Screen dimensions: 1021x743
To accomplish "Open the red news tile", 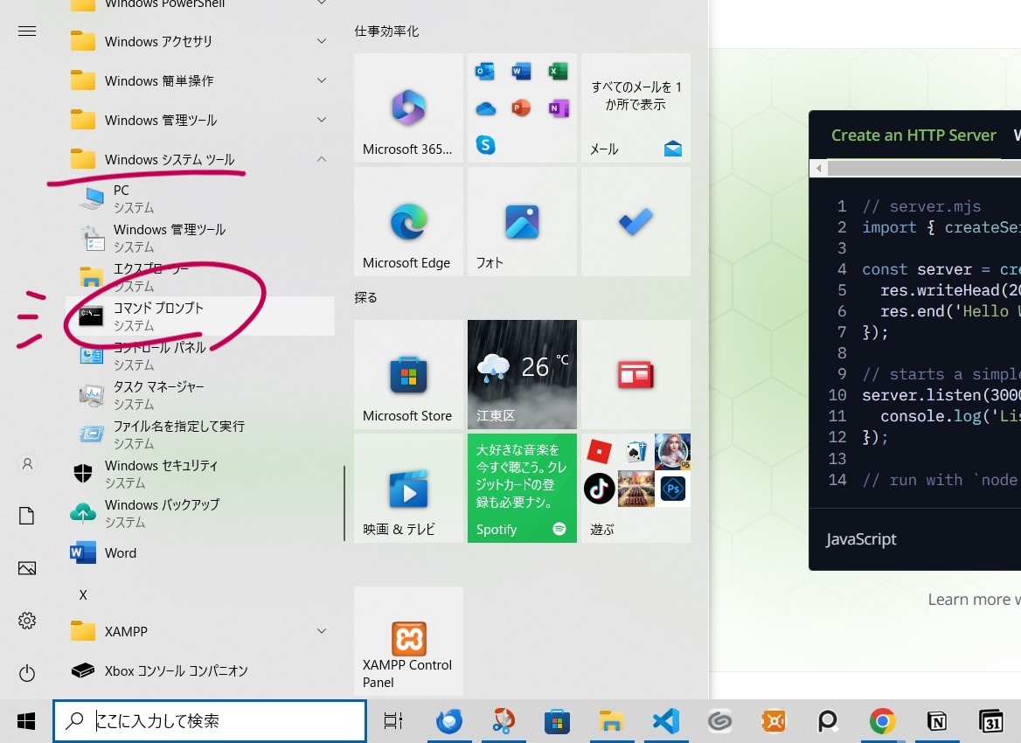I will coord(636,374).
